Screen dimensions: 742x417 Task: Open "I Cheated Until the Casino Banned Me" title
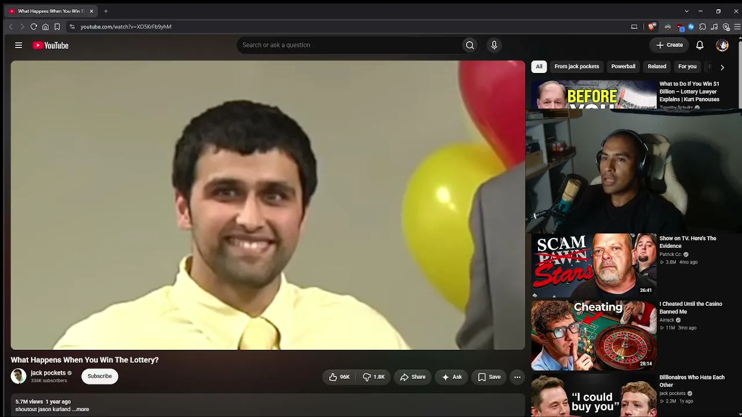tap(690, 308)
